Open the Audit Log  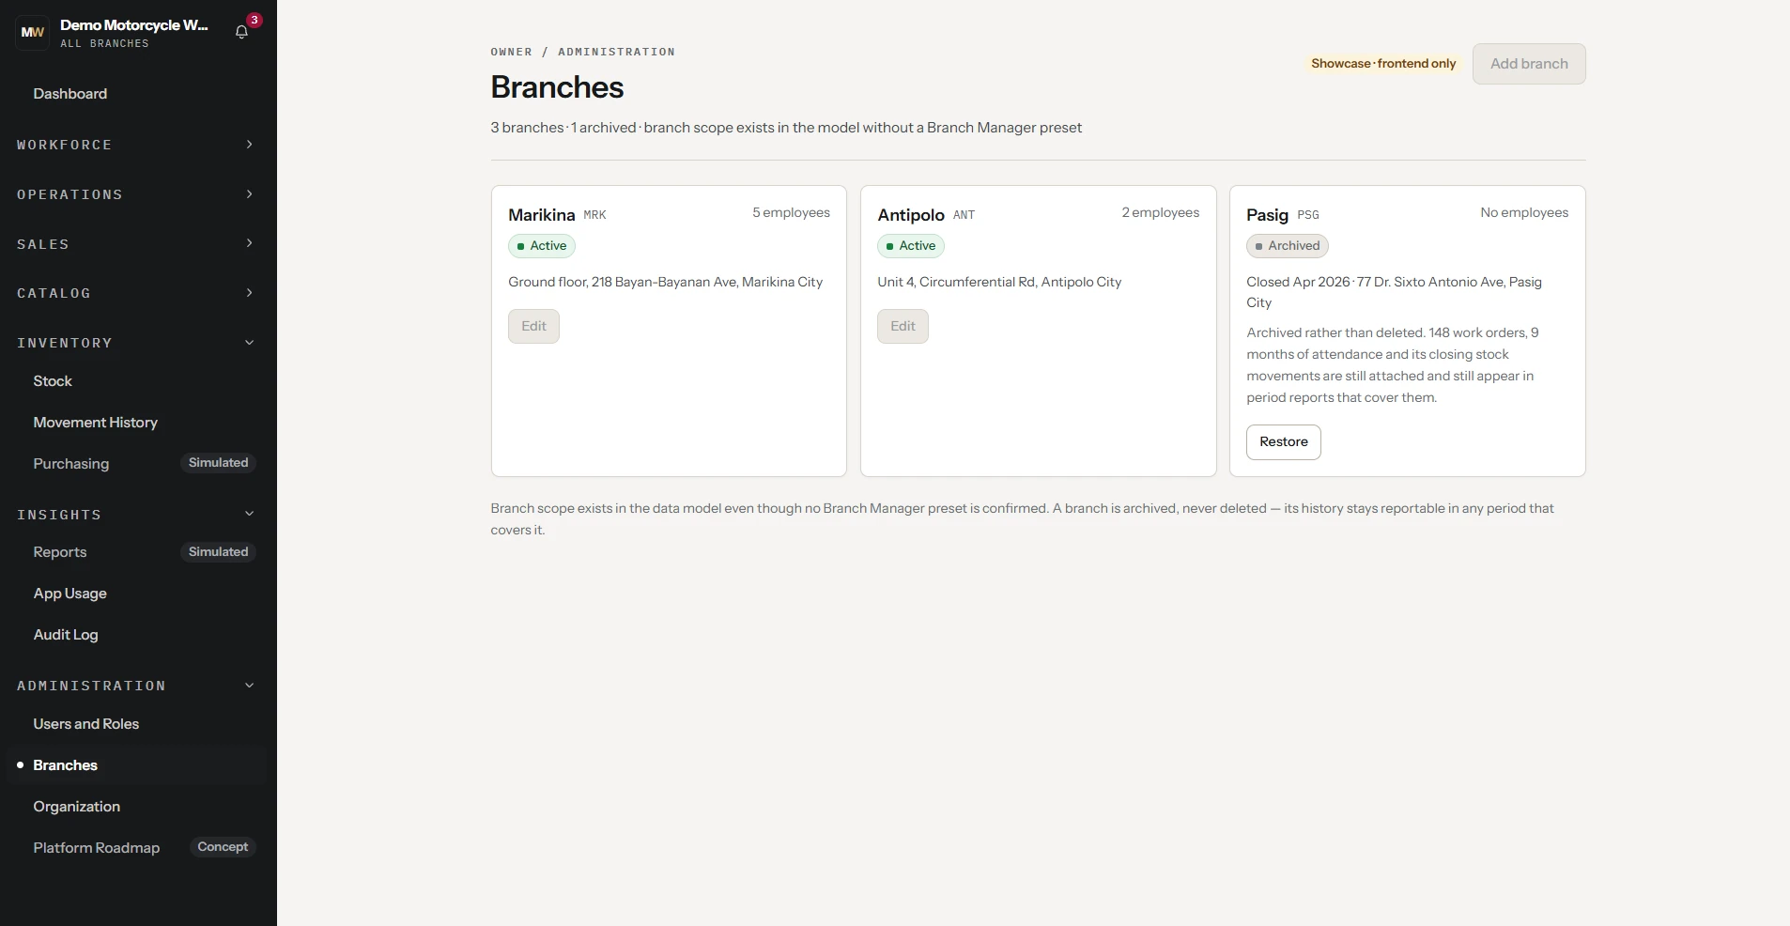coord(136,635)
